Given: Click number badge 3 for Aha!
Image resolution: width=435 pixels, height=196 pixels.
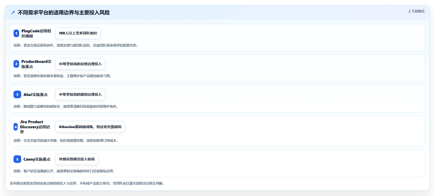Looking at the screenshot, I should point(17,94).
